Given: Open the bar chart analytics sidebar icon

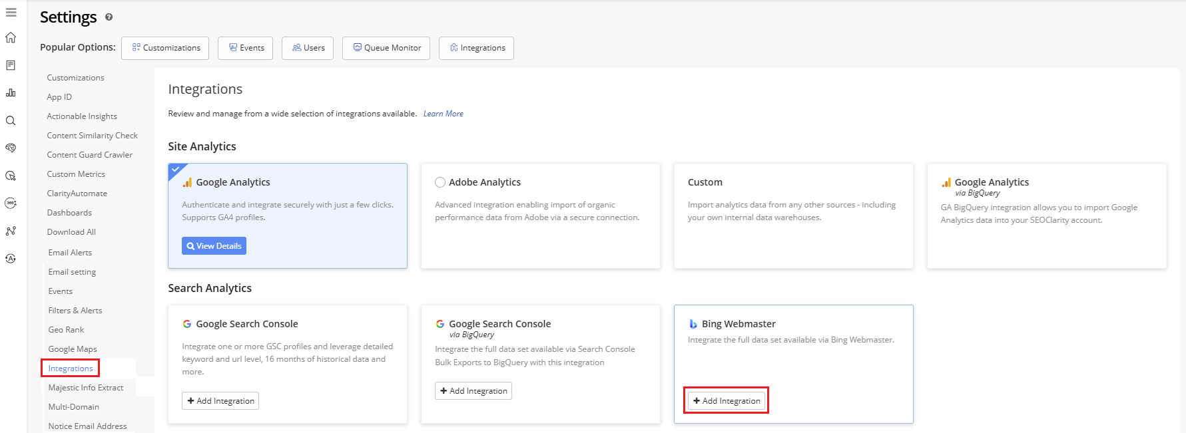Looking at the screenshot, I should (11, 93).
